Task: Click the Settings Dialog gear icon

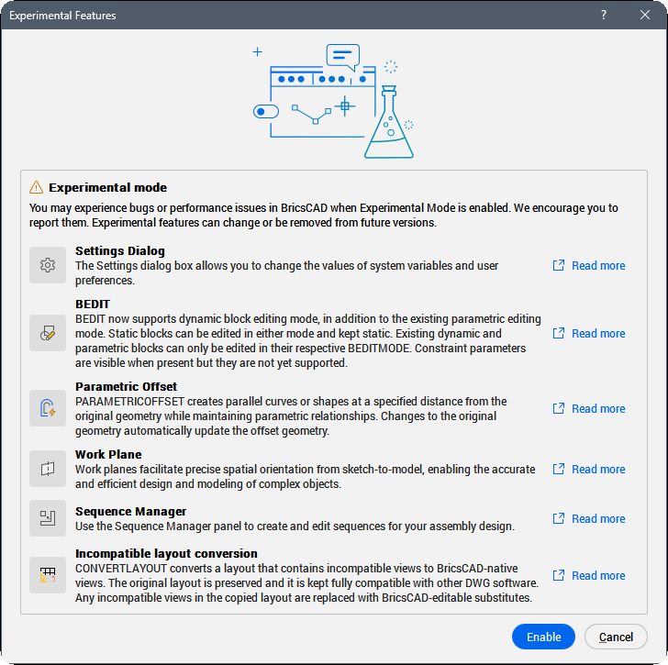Action: [47, 266]
